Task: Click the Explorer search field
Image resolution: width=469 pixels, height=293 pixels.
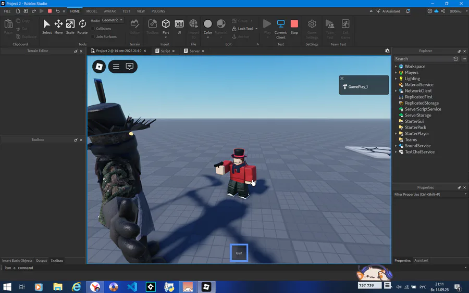Action: pos(422,59)
